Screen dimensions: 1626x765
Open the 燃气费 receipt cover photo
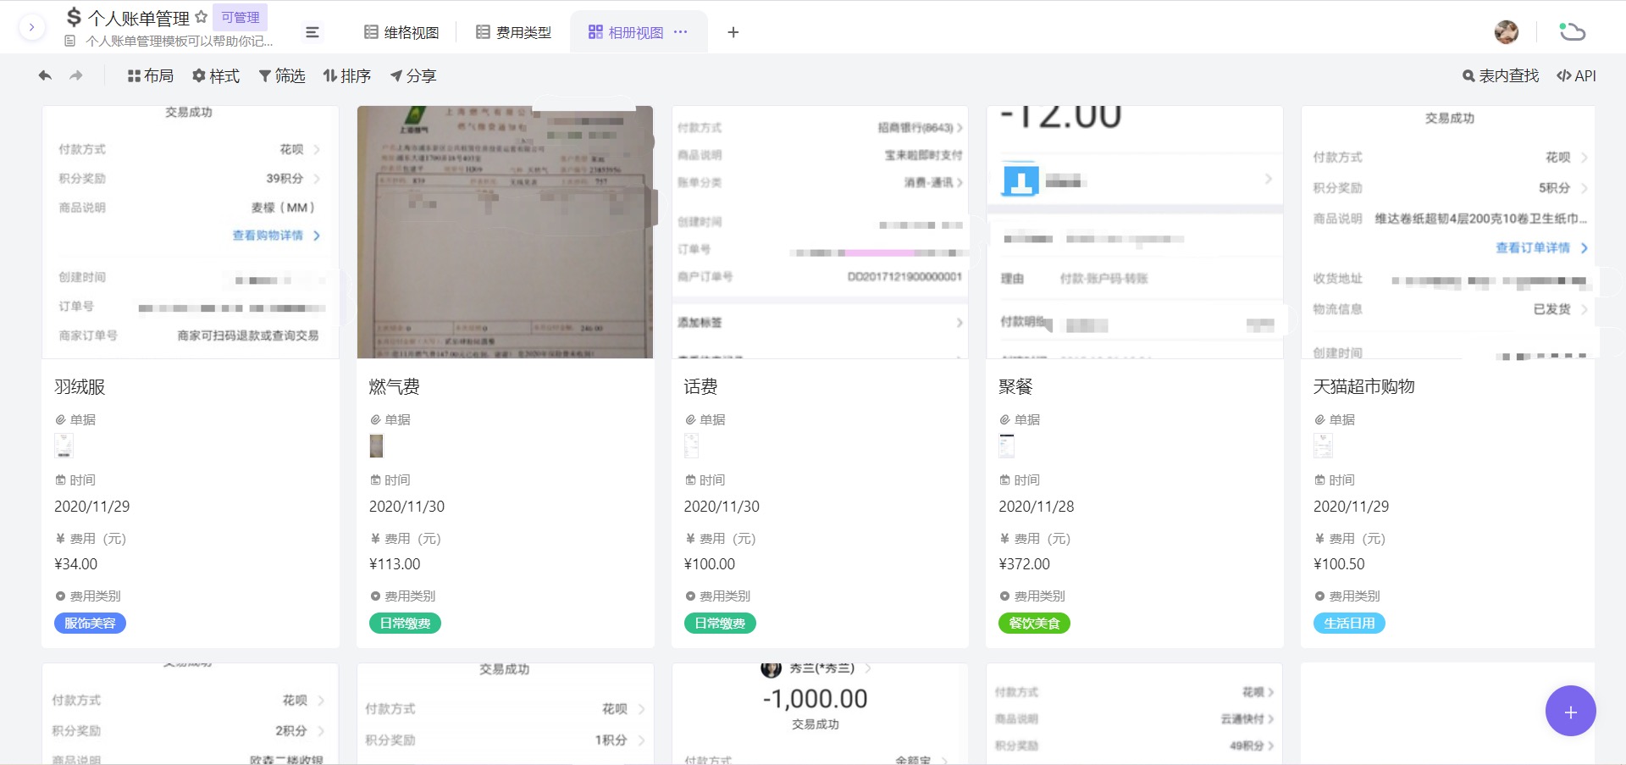pos(506,232)
